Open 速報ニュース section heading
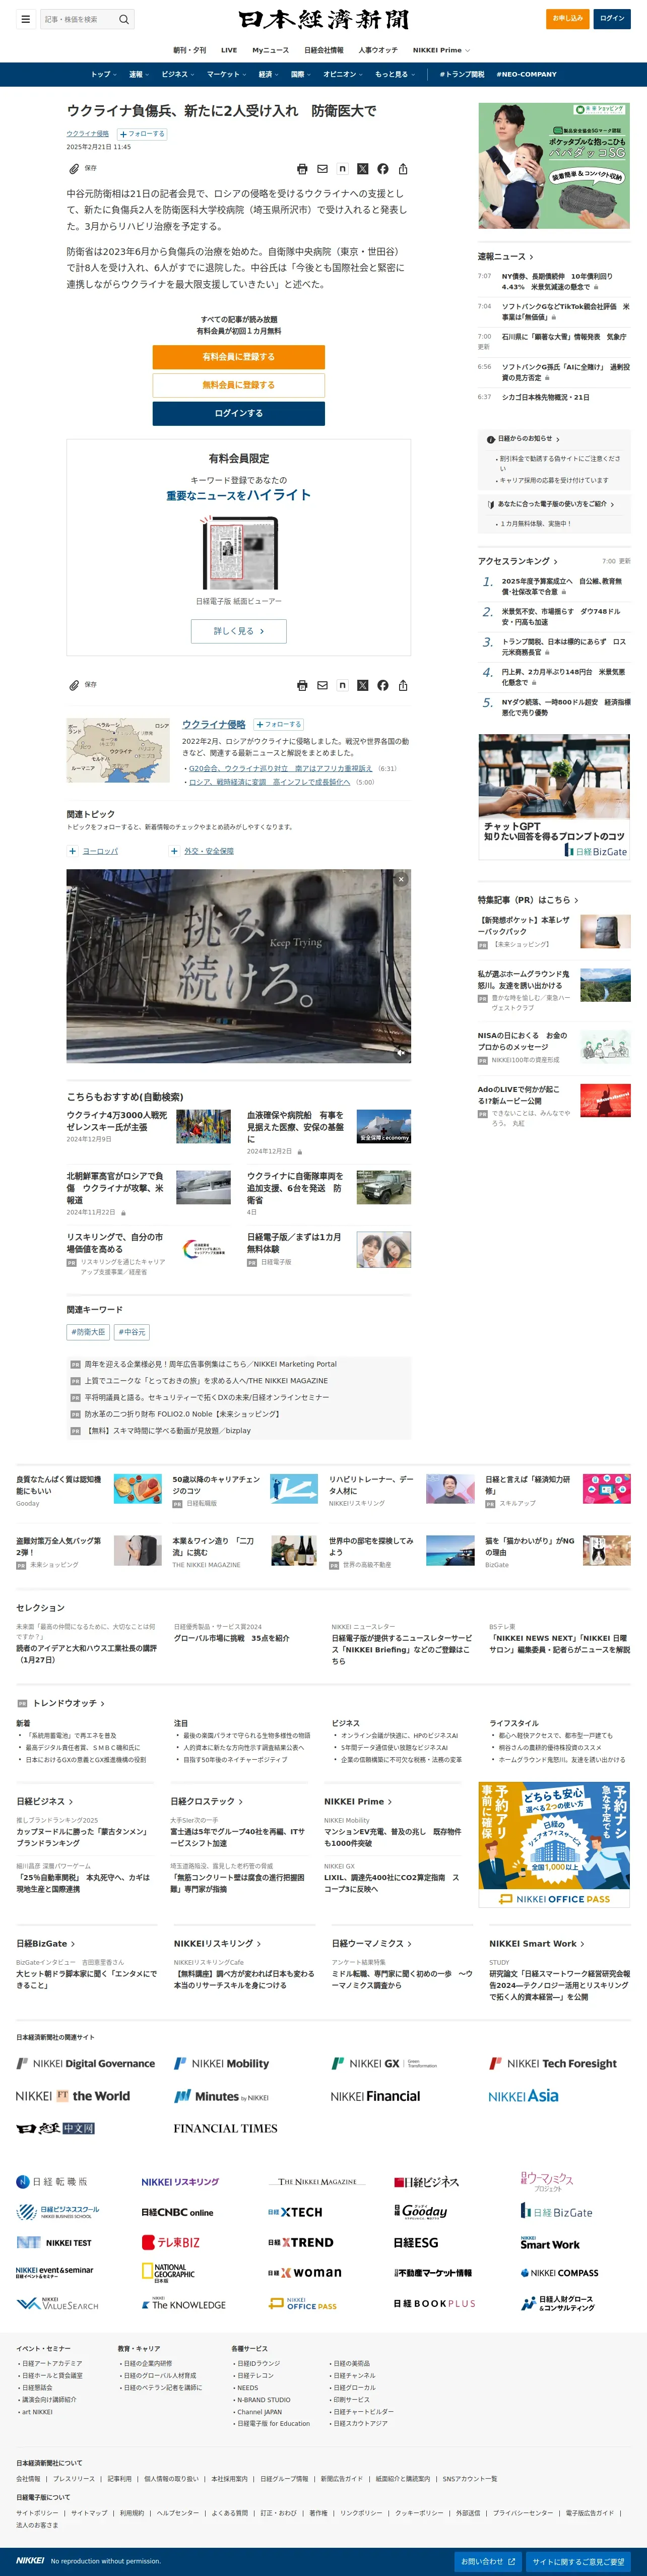This screenshot has width=647, height=2576. coord(505,257)
